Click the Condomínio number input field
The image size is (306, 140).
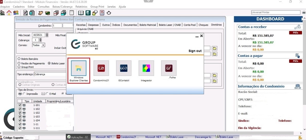57,25
